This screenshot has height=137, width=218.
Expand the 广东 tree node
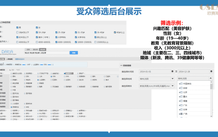coord(179,105)
